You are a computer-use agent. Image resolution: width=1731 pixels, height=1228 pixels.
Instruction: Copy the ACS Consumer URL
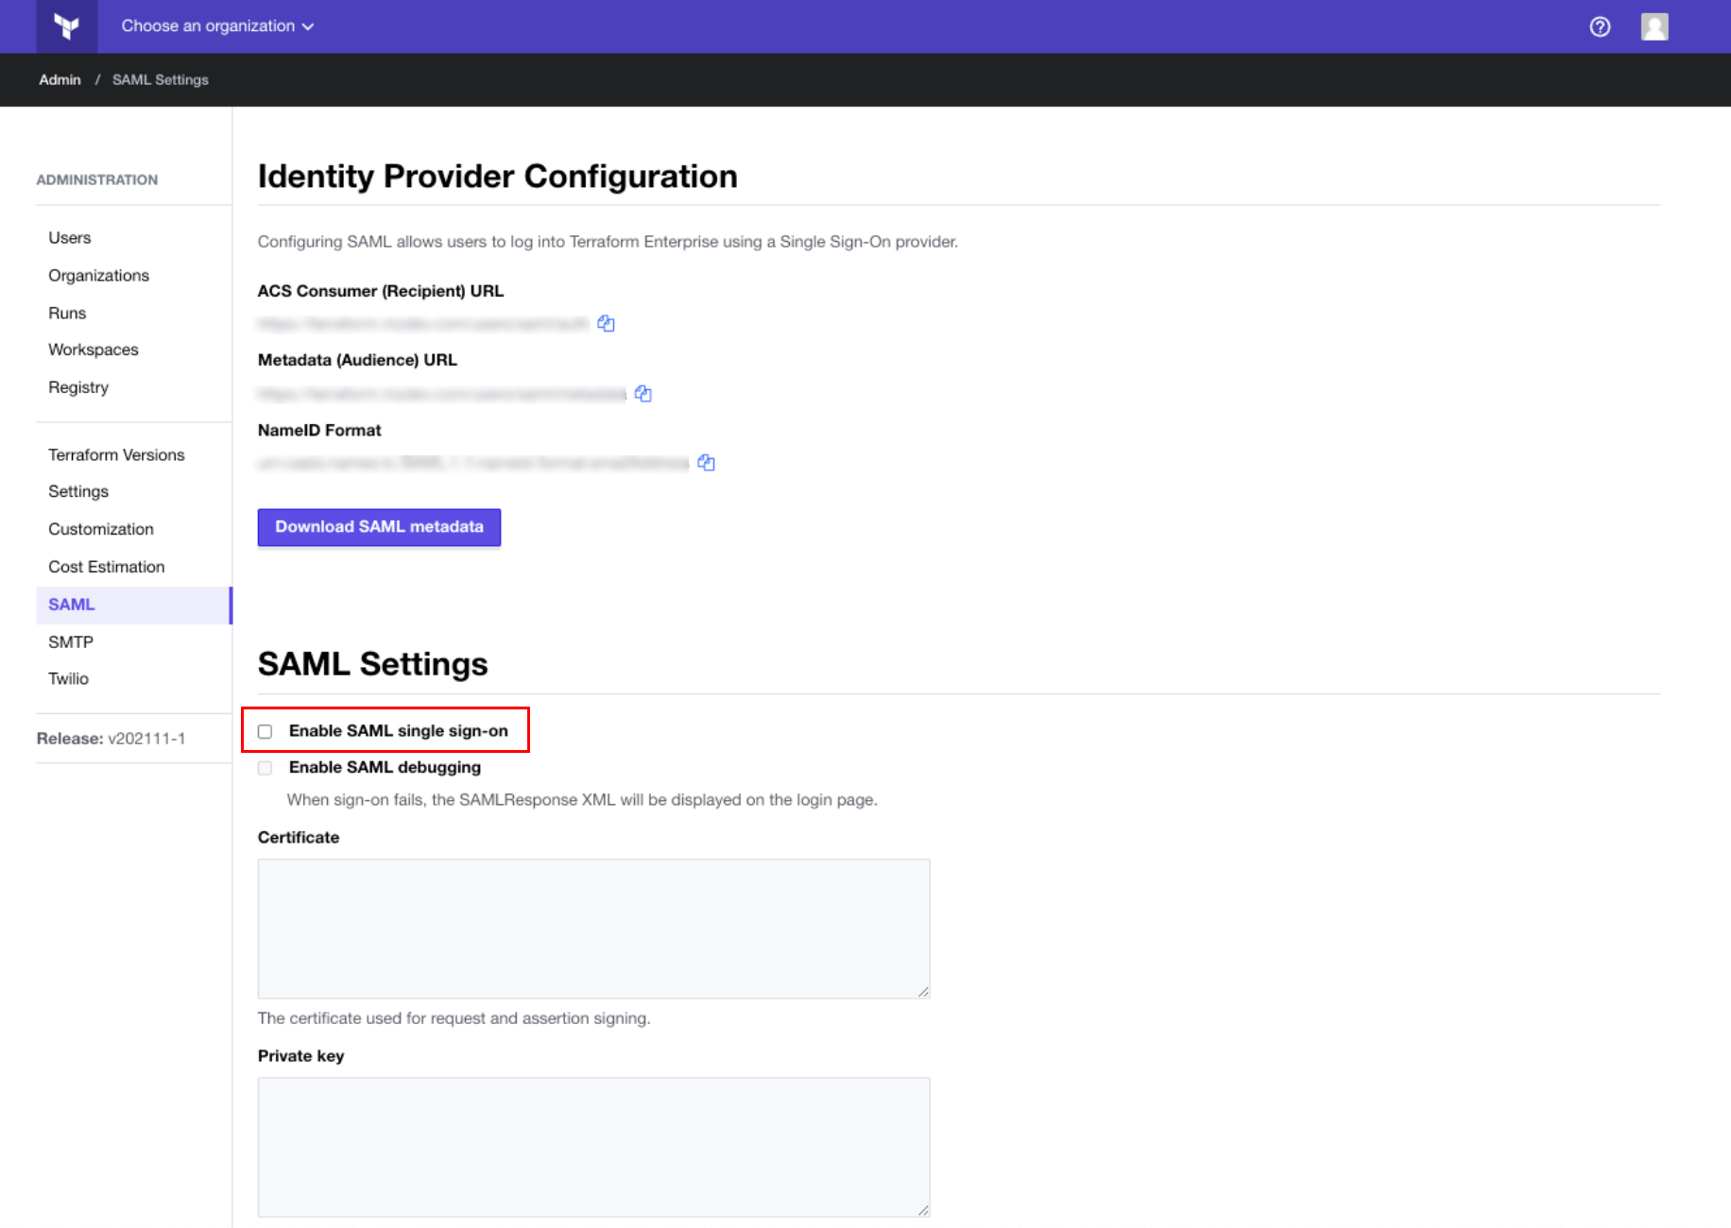[606, 324]
